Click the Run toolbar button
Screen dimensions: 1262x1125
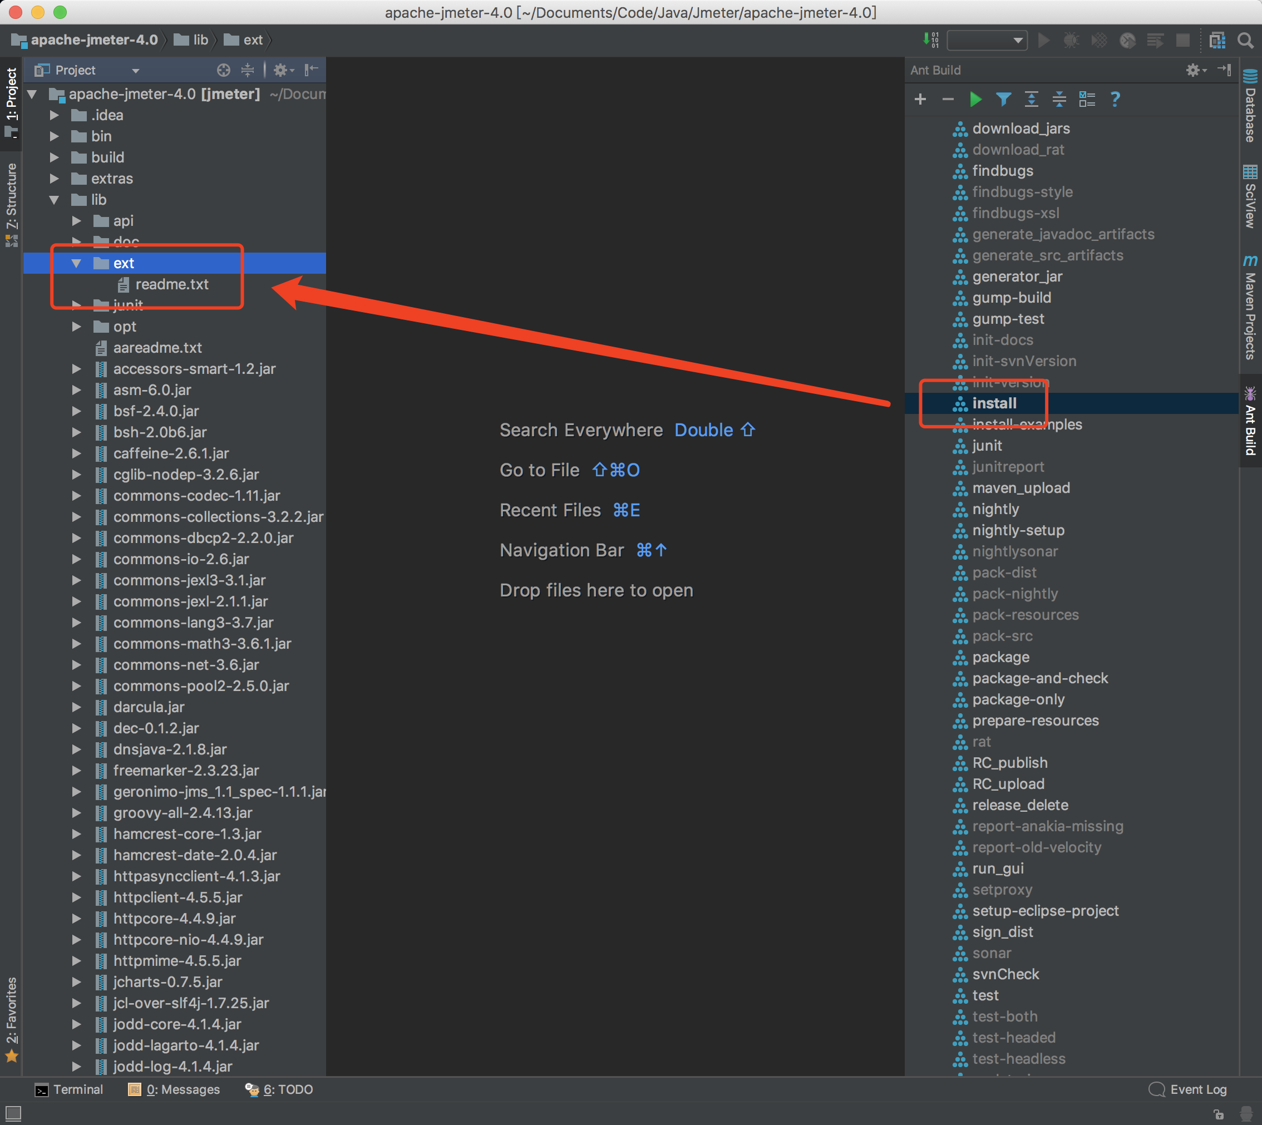point(1044,40)
